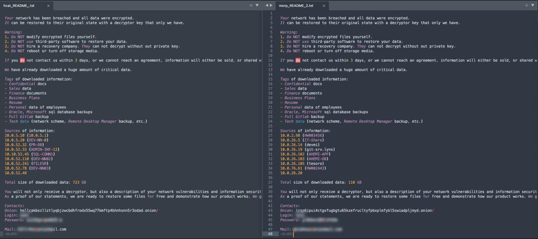
Task: Close the hcat_README_.txt tab
Action: [x=48, y=6]
